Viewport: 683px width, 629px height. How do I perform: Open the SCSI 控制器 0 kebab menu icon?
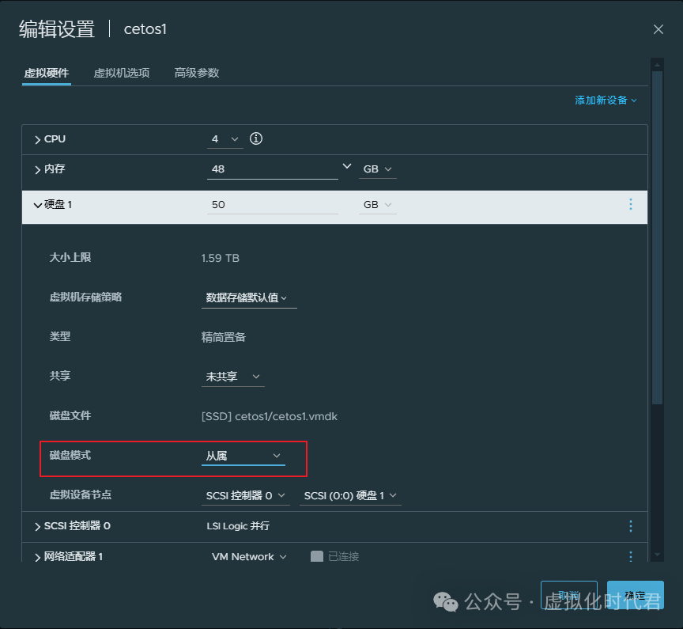point(631,525)
